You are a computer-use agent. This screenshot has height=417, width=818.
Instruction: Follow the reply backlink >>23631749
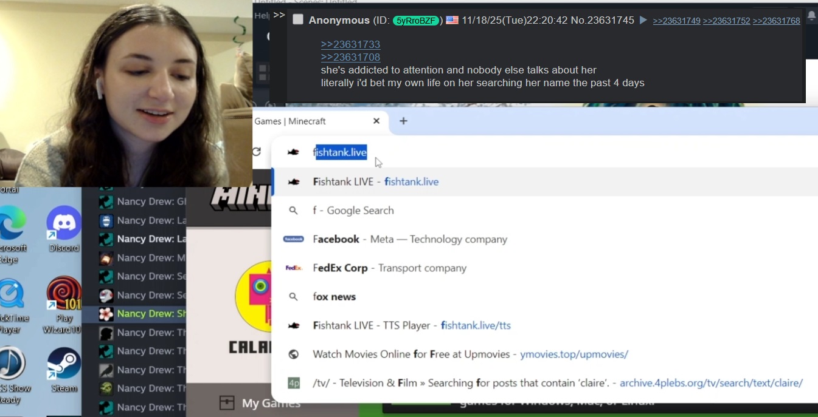coord(676,21)
